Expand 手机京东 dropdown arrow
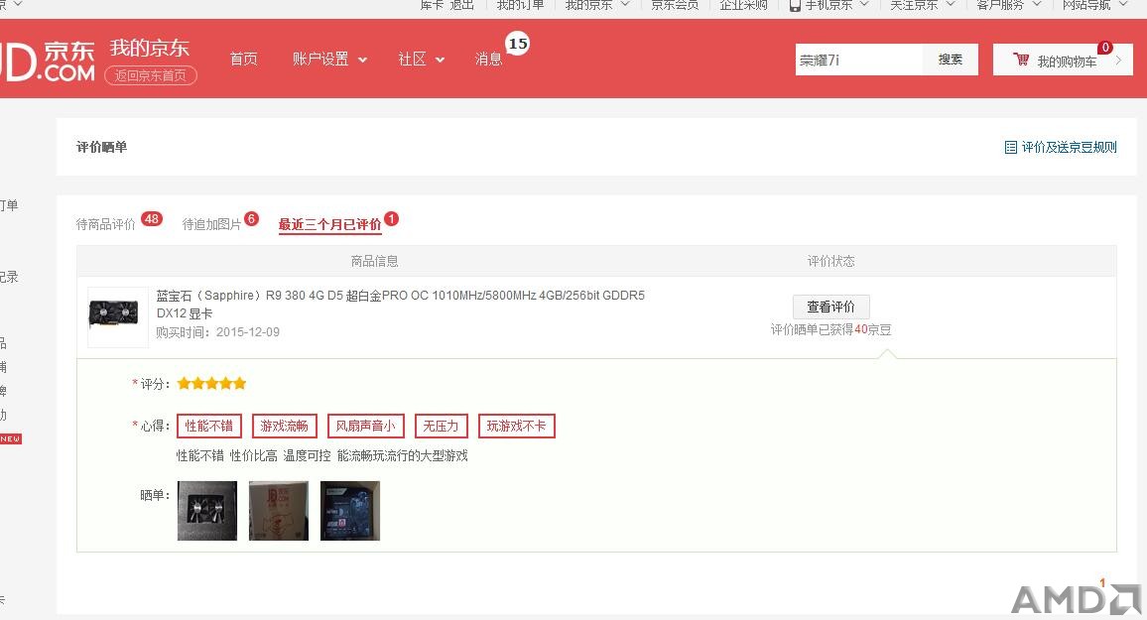1147x620 pixels. tap(864, 4)
